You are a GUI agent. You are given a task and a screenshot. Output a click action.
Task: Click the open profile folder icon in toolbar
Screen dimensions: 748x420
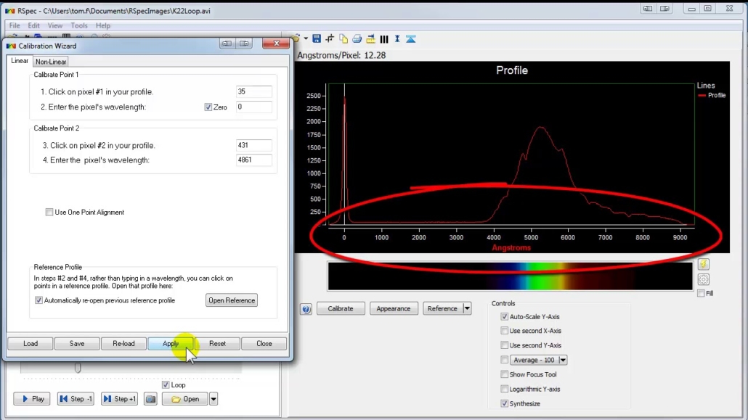click(296, 38)
